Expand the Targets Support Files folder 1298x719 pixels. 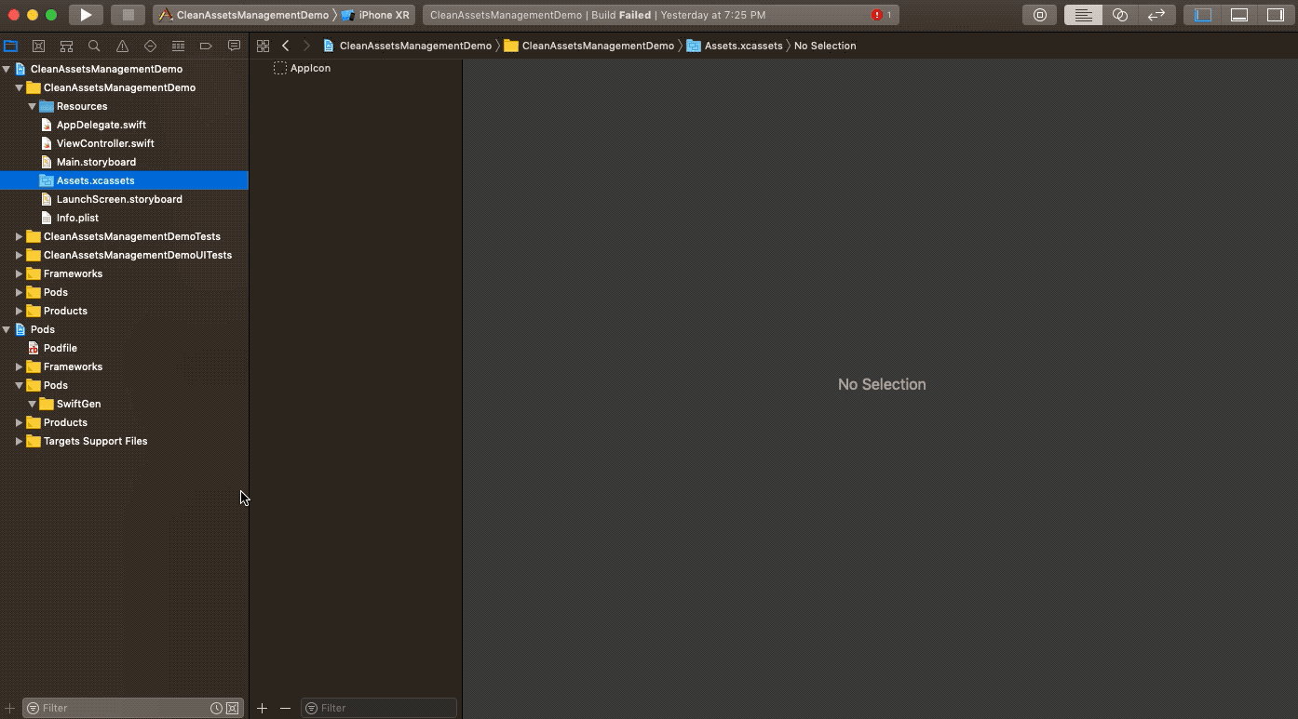point(19,441)
